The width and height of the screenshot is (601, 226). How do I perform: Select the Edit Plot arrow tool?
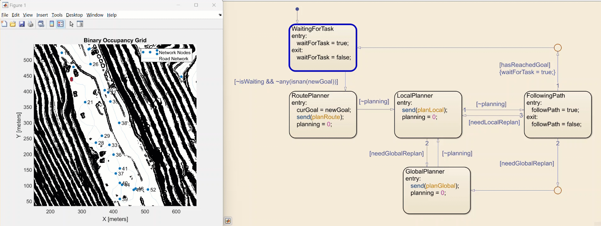coord(72,24)
